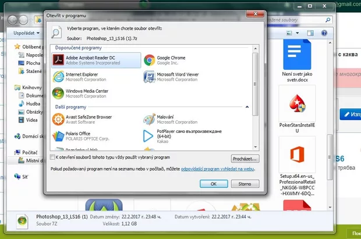Viewport: 361px width, 239px height.
Task: Click the Velikost 1,12 GB detail
Action: tap(120, 224)
